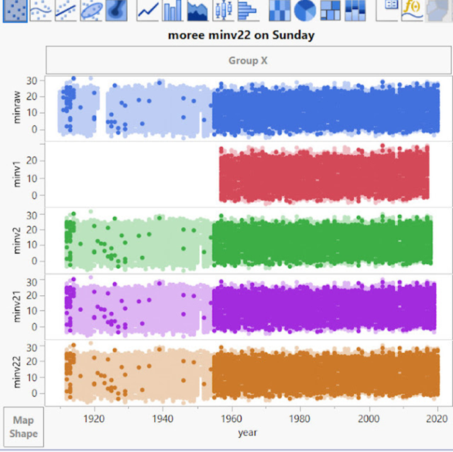Click the Map Shape drop zone
Viewport: 453px width, 452px height.
(x=23, y=427)
